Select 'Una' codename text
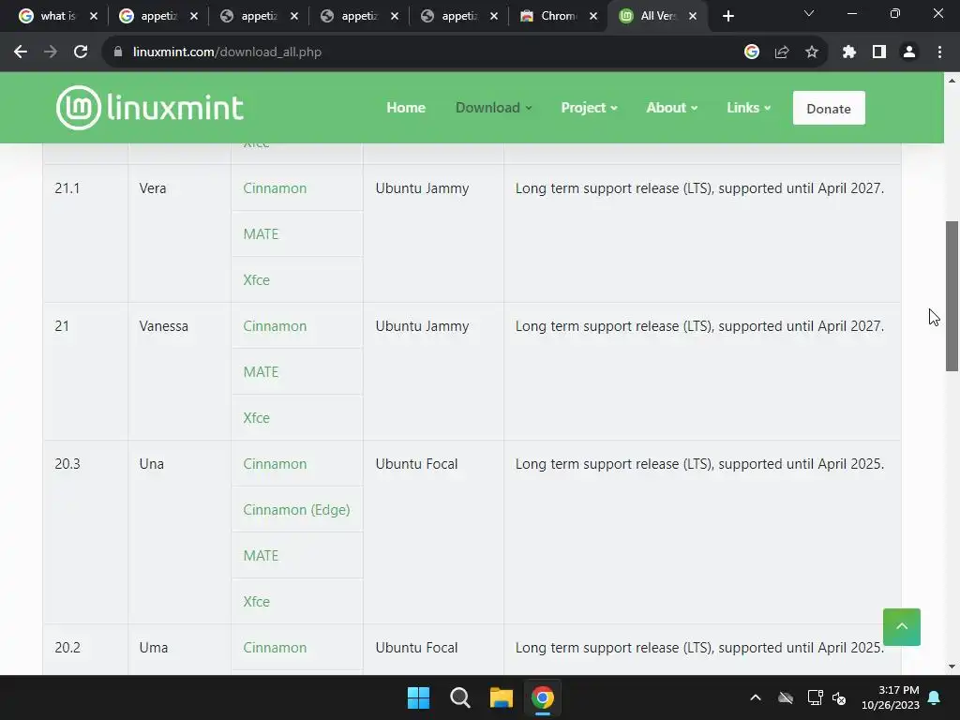The width and height of the screenshot is (960, 720). 151,464
